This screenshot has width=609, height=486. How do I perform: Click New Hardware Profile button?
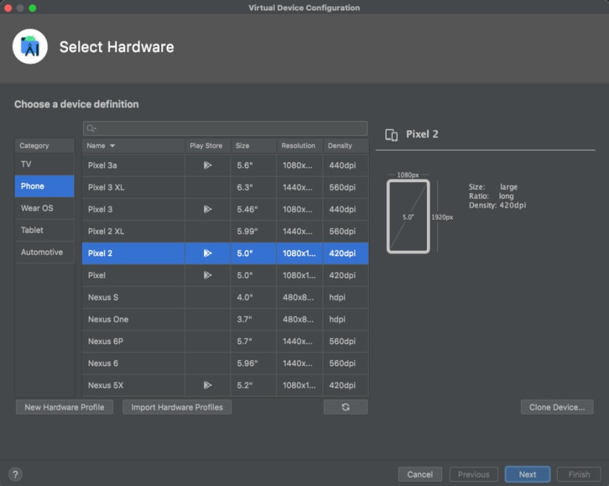[x=64, y=407]
